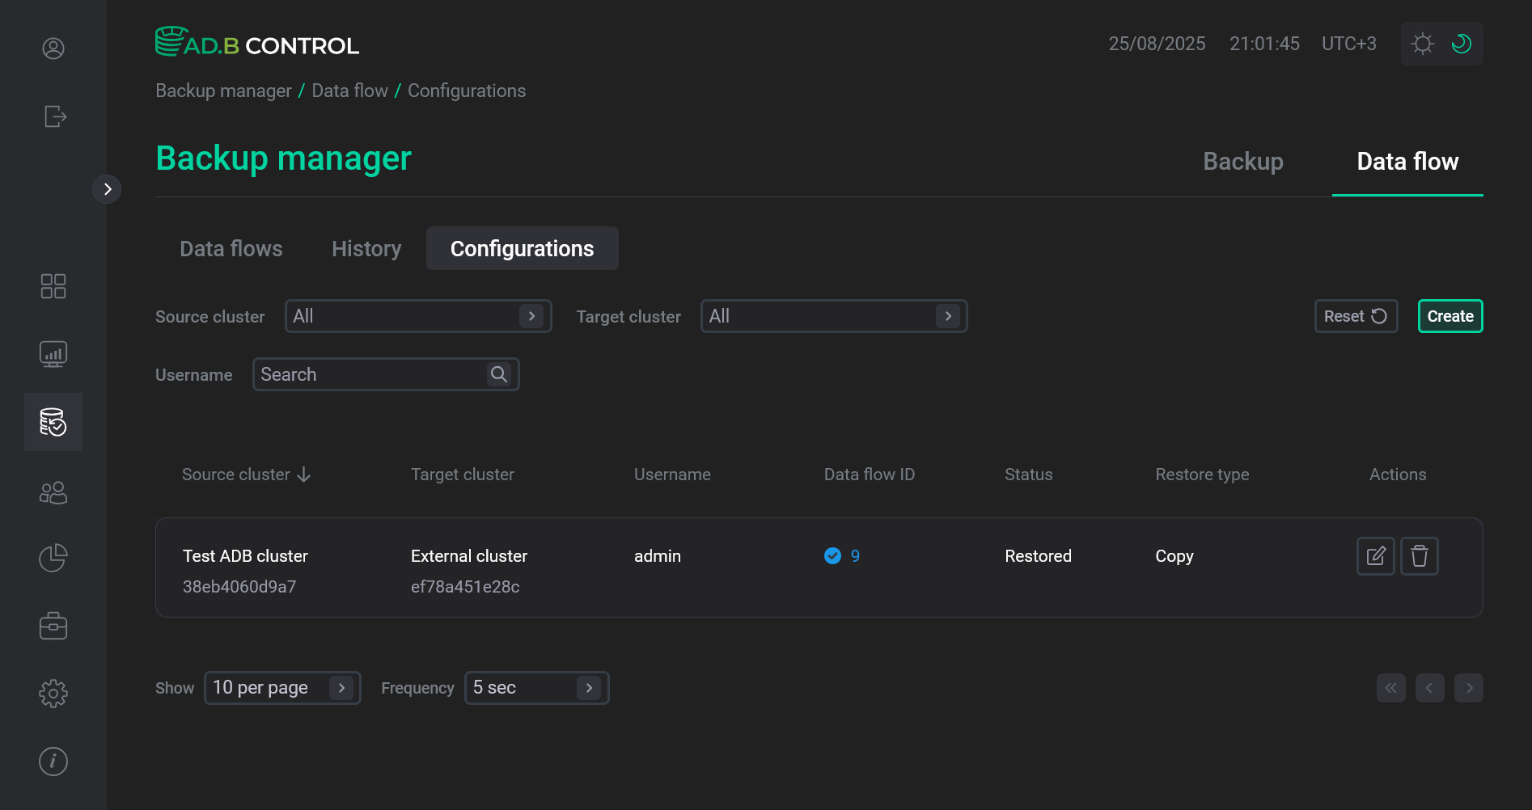Select the pie chart reports icon
Image resolution: width=1532 pixels, height=810 pixels.
[x=53, y=557]
